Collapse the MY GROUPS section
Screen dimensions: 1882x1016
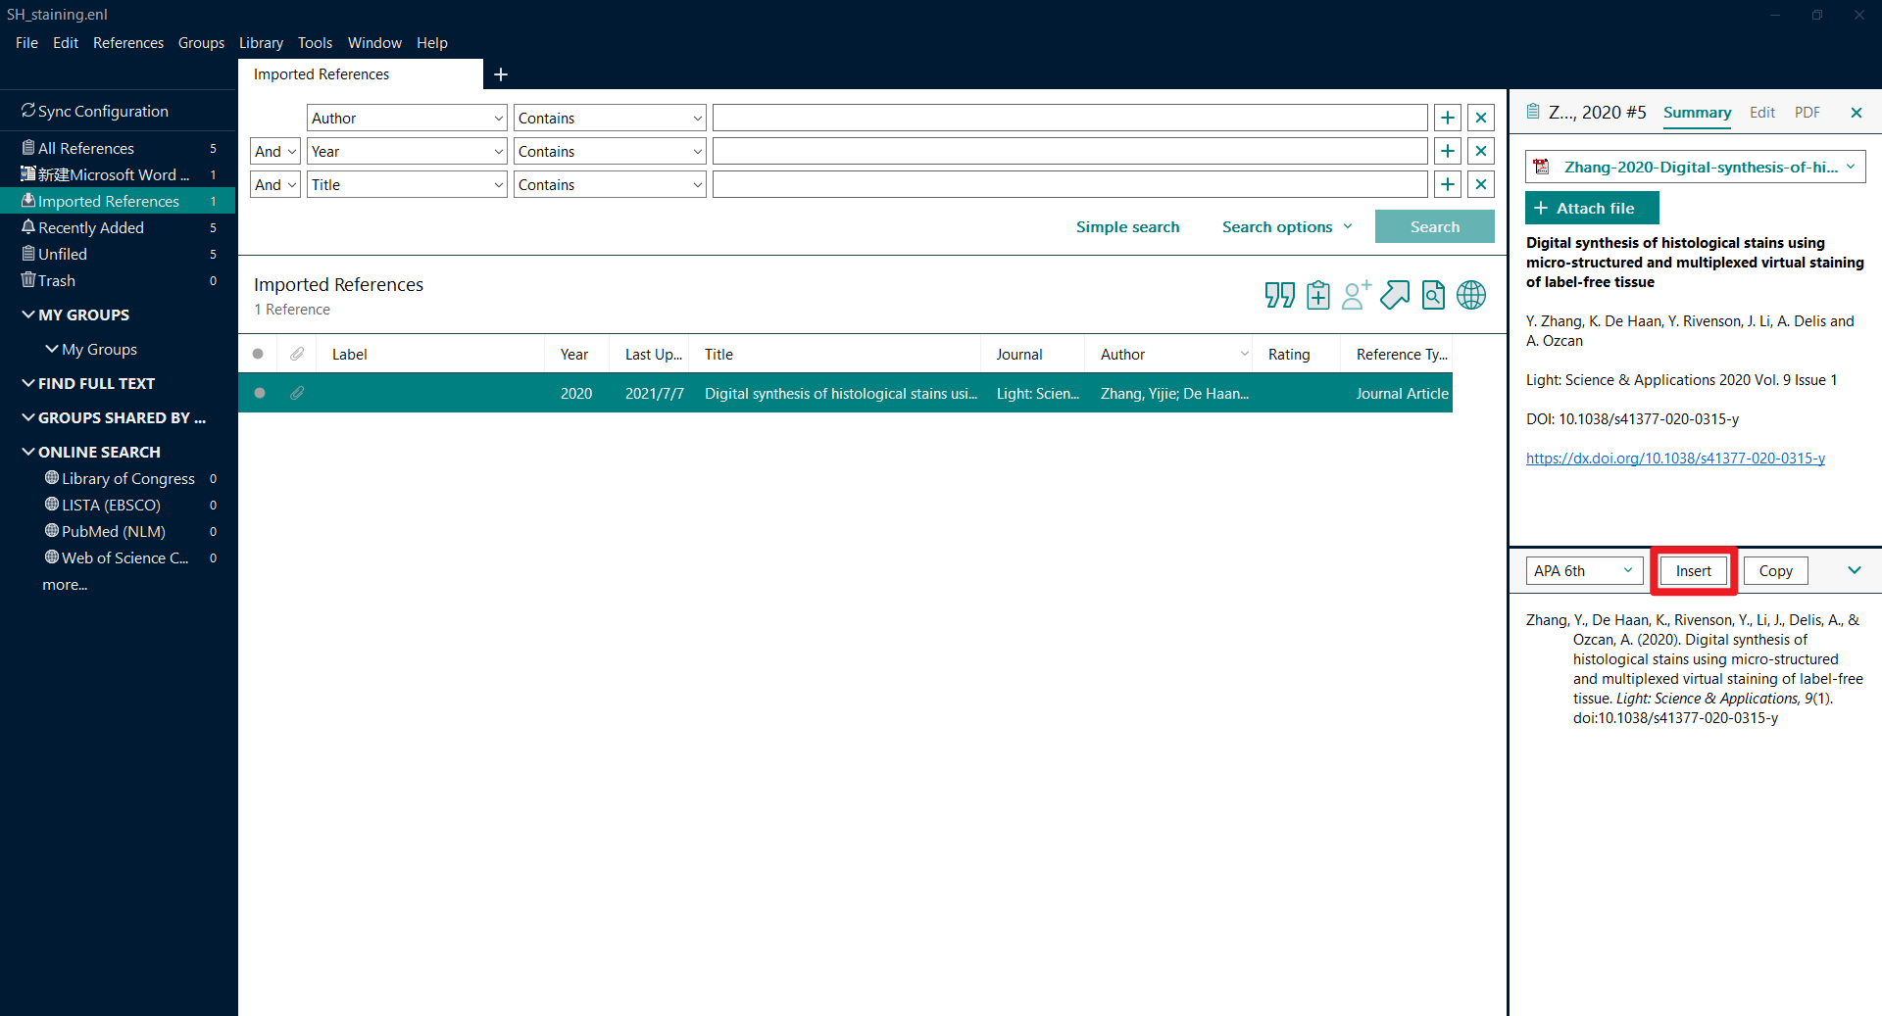coord(28,314)
